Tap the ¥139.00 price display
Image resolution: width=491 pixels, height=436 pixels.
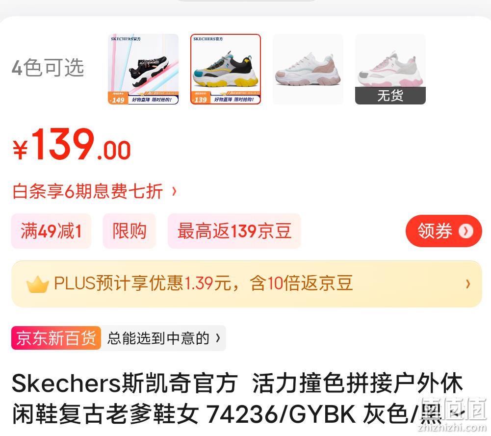coord(72,145)
